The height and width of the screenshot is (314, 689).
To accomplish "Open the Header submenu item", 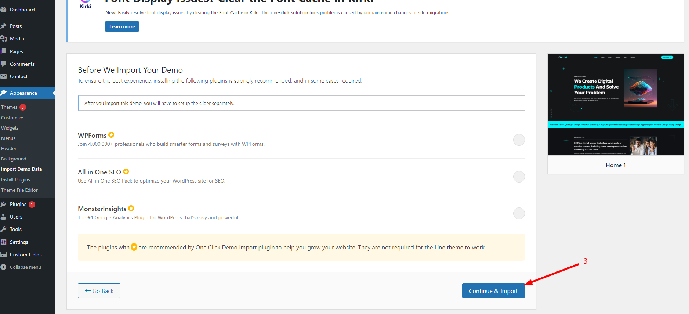I will coord(9,148).
